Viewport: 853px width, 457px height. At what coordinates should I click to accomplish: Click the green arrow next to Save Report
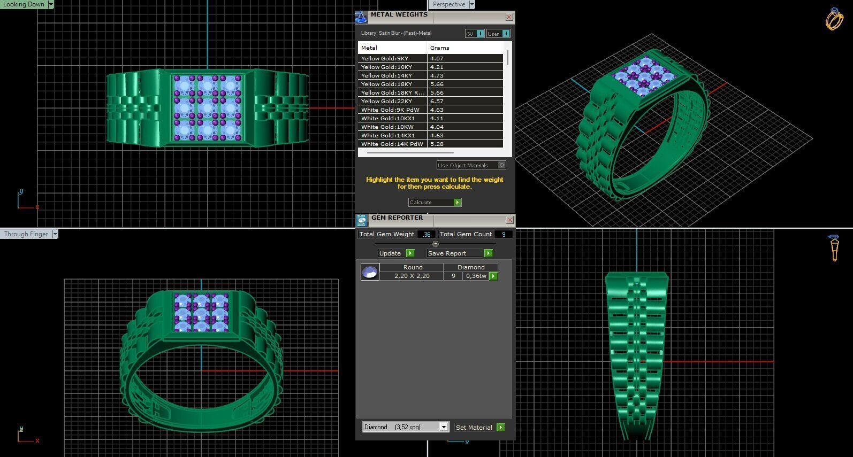(x=488, y=253)
